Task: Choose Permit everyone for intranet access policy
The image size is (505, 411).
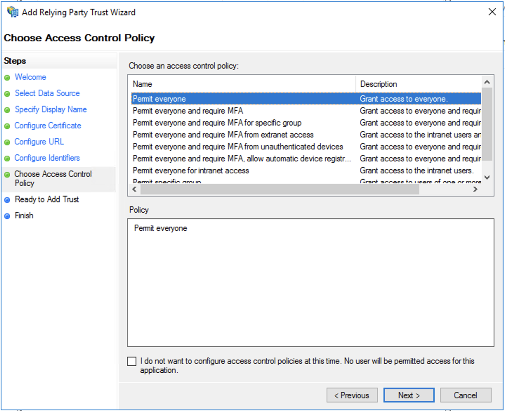Action: pos(191,171)
